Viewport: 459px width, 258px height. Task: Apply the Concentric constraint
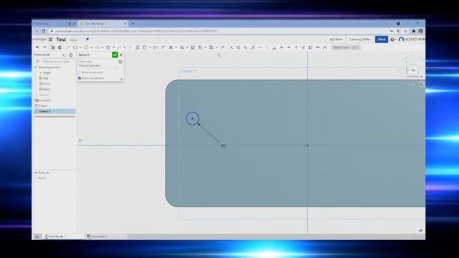click(x=238, y=47)
